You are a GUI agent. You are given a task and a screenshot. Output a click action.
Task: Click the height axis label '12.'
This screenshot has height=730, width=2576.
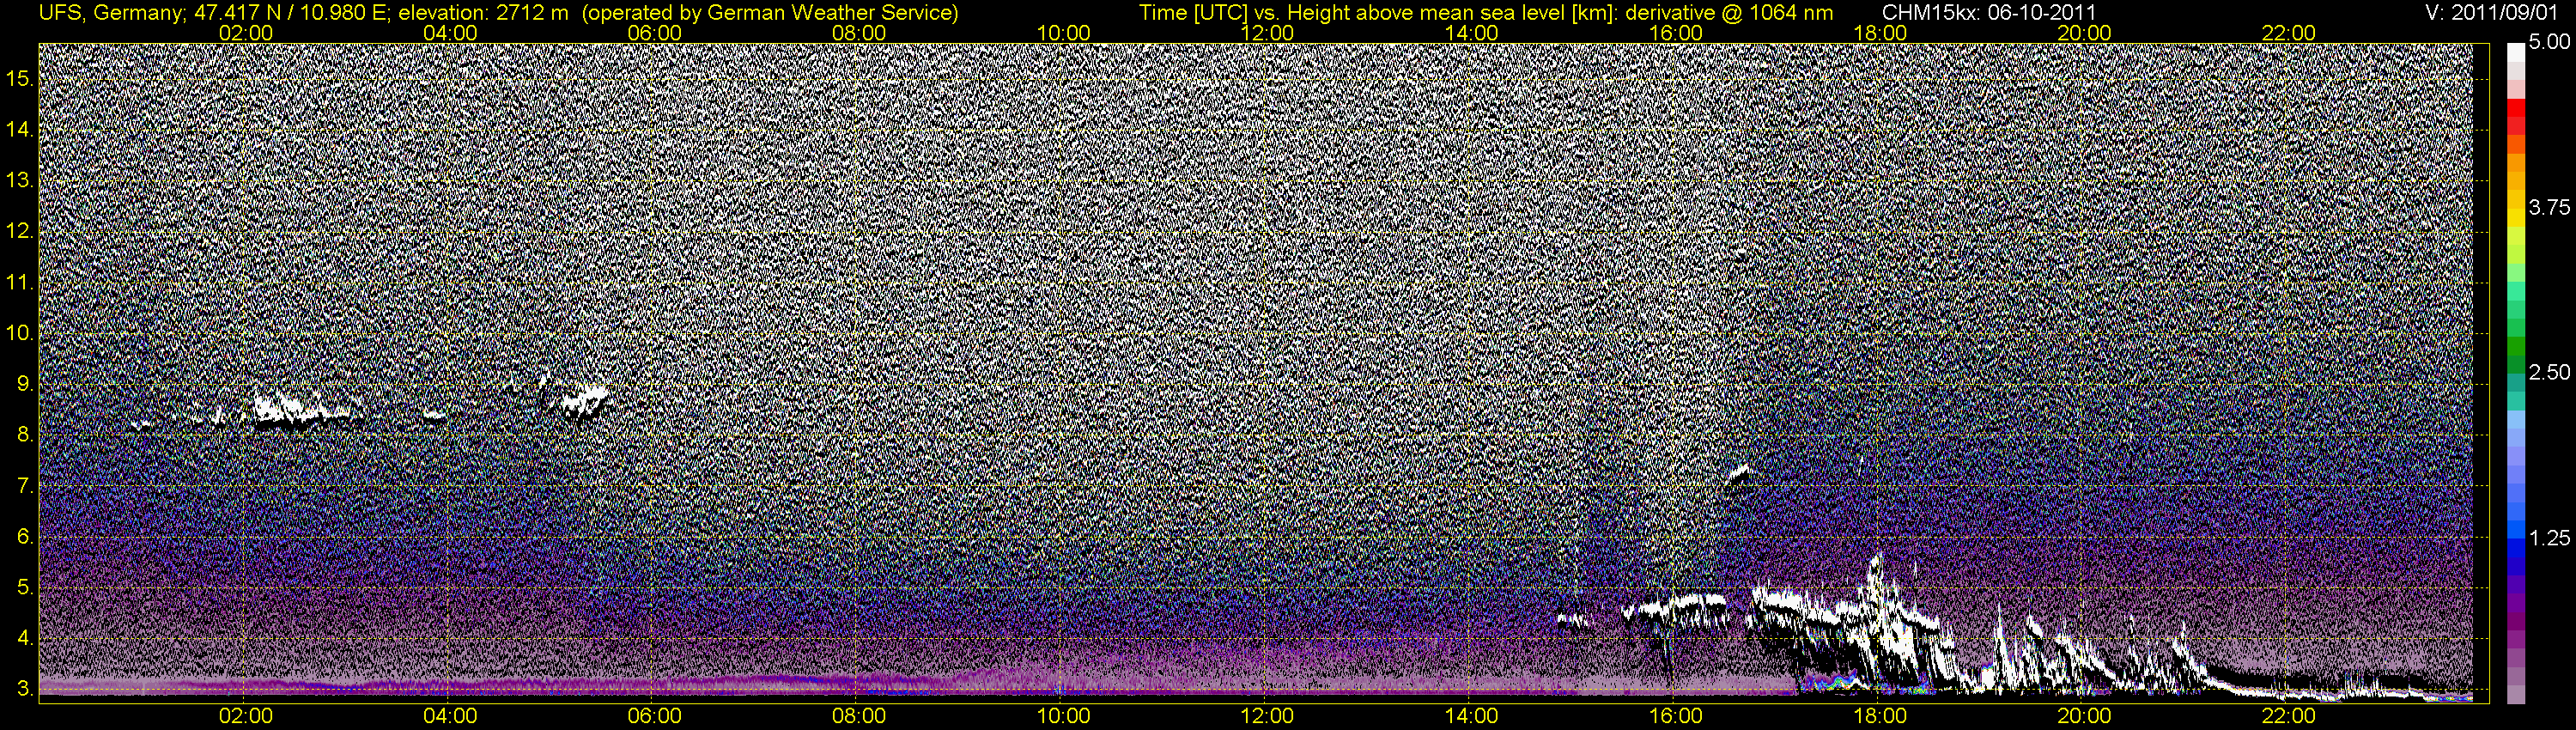click(20, 231)
